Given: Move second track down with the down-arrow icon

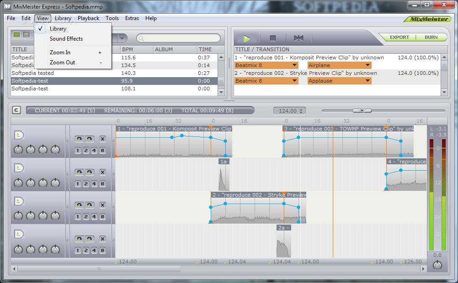Looking at the screenshot, I should (90, 172).
